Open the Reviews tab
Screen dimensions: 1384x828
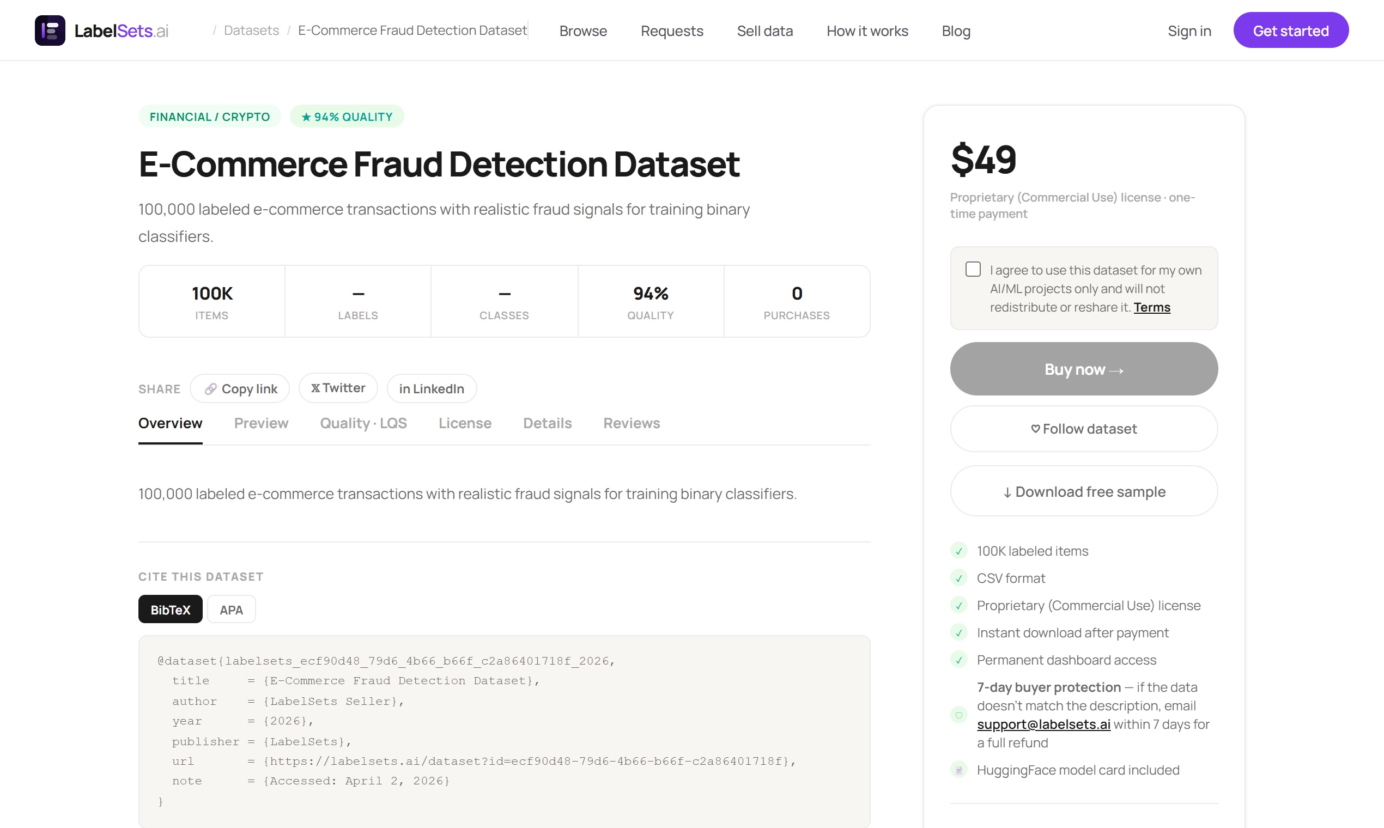(631, 423)
